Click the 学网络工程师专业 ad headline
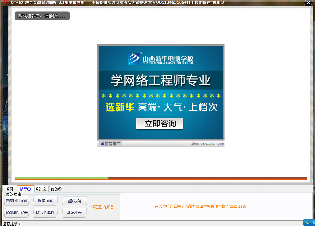315x226 pixels. pos(160,80)
